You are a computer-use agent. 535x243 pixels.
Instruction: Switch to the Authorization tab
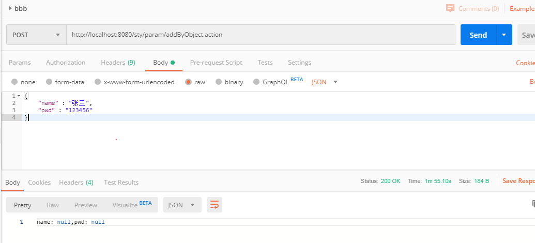[x=66, y=63]
